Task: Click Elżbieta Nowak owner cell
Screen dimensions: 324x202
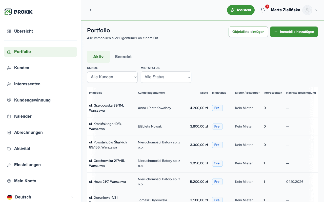Action: click(150, 127)
